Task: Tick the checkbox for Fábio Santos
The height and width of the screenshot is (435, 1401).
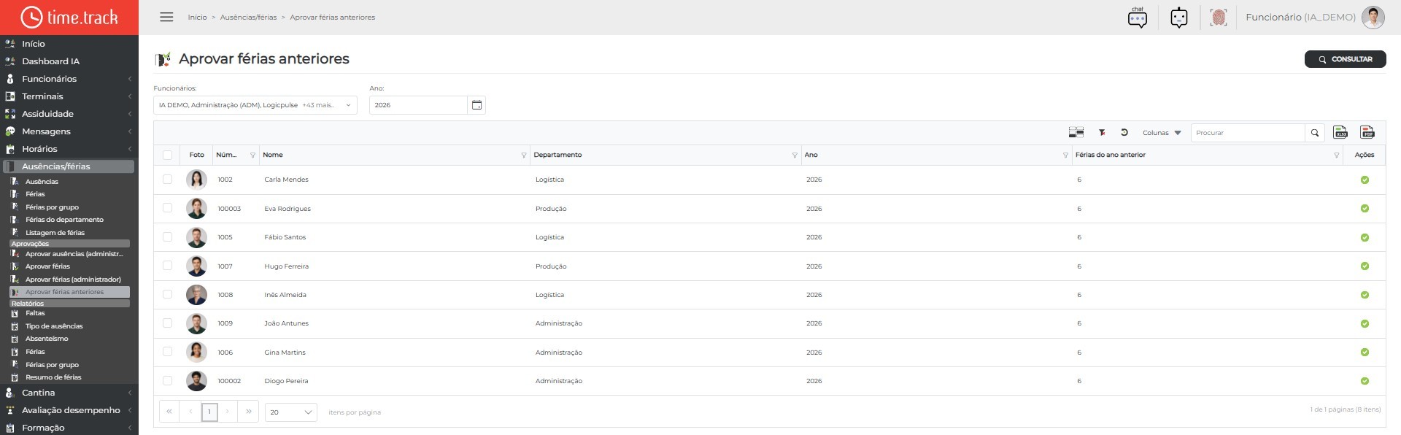Action: (x=168, y=237)
